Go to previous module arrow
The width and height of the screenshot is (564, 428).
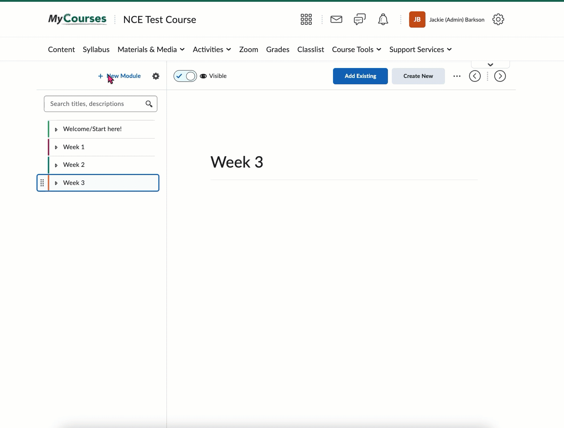(475, 76)
